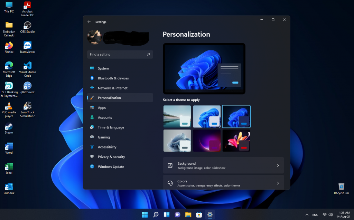Open the Gaming settings section
This screenshot has width=354, height=220.
(104, 137)
